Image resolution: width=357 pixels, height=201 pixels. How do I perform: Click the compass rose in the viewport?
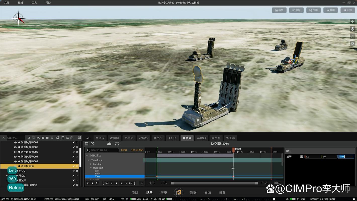[x=18, y=18]
